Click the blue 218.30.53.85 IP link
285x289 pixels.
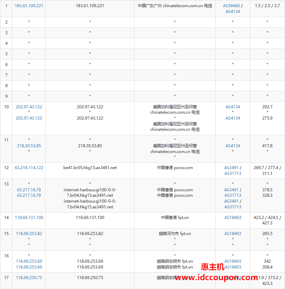point(29,146)
